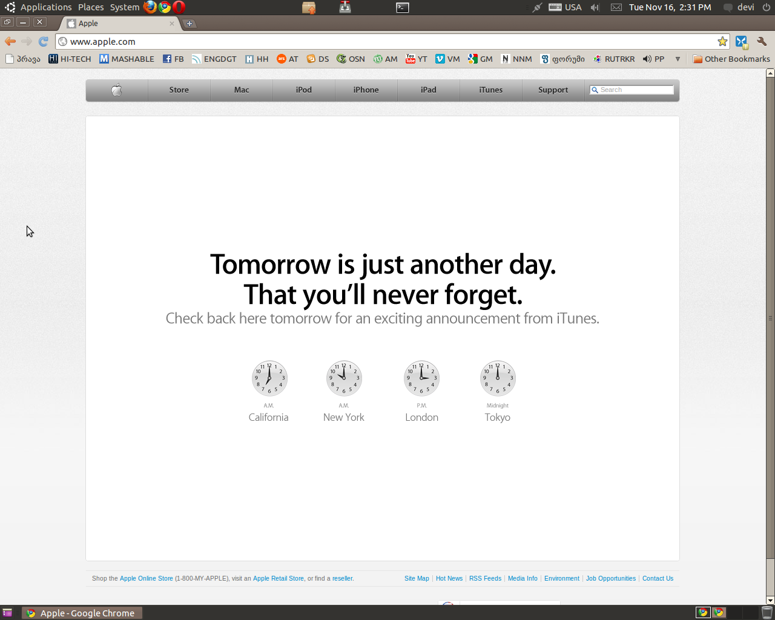Click the Apple logo in navigation bar

117,90
